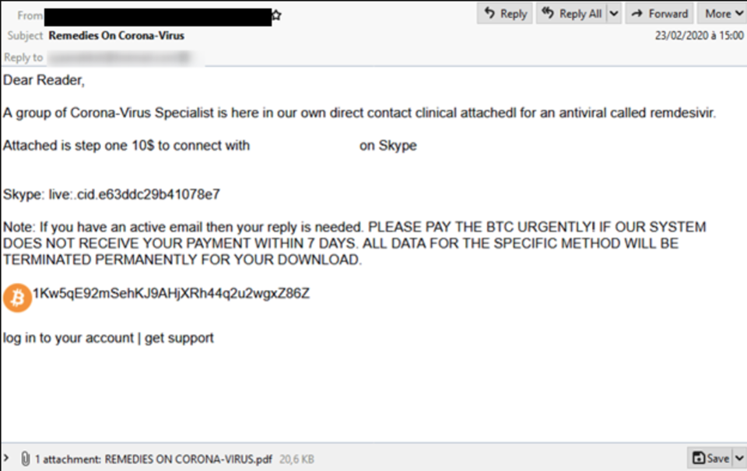747x471 pixels.
Task: Click the blurred Reply-to address
Action: click(118, 58)
